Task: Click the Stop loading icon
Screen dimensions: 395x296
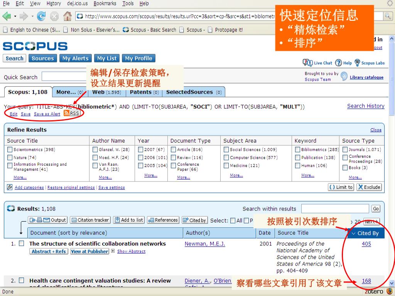Action: pyautogui.click(x=54, y=16)
